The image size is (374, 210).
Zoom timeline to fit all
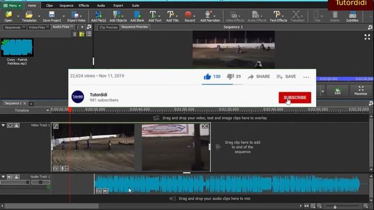[306, 206]
